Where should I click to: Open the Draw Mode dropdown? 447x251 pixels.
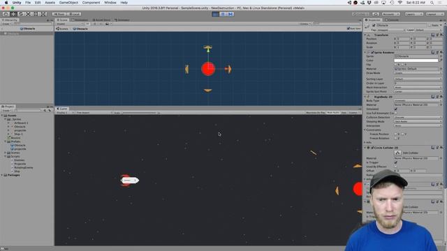(418, 73)
